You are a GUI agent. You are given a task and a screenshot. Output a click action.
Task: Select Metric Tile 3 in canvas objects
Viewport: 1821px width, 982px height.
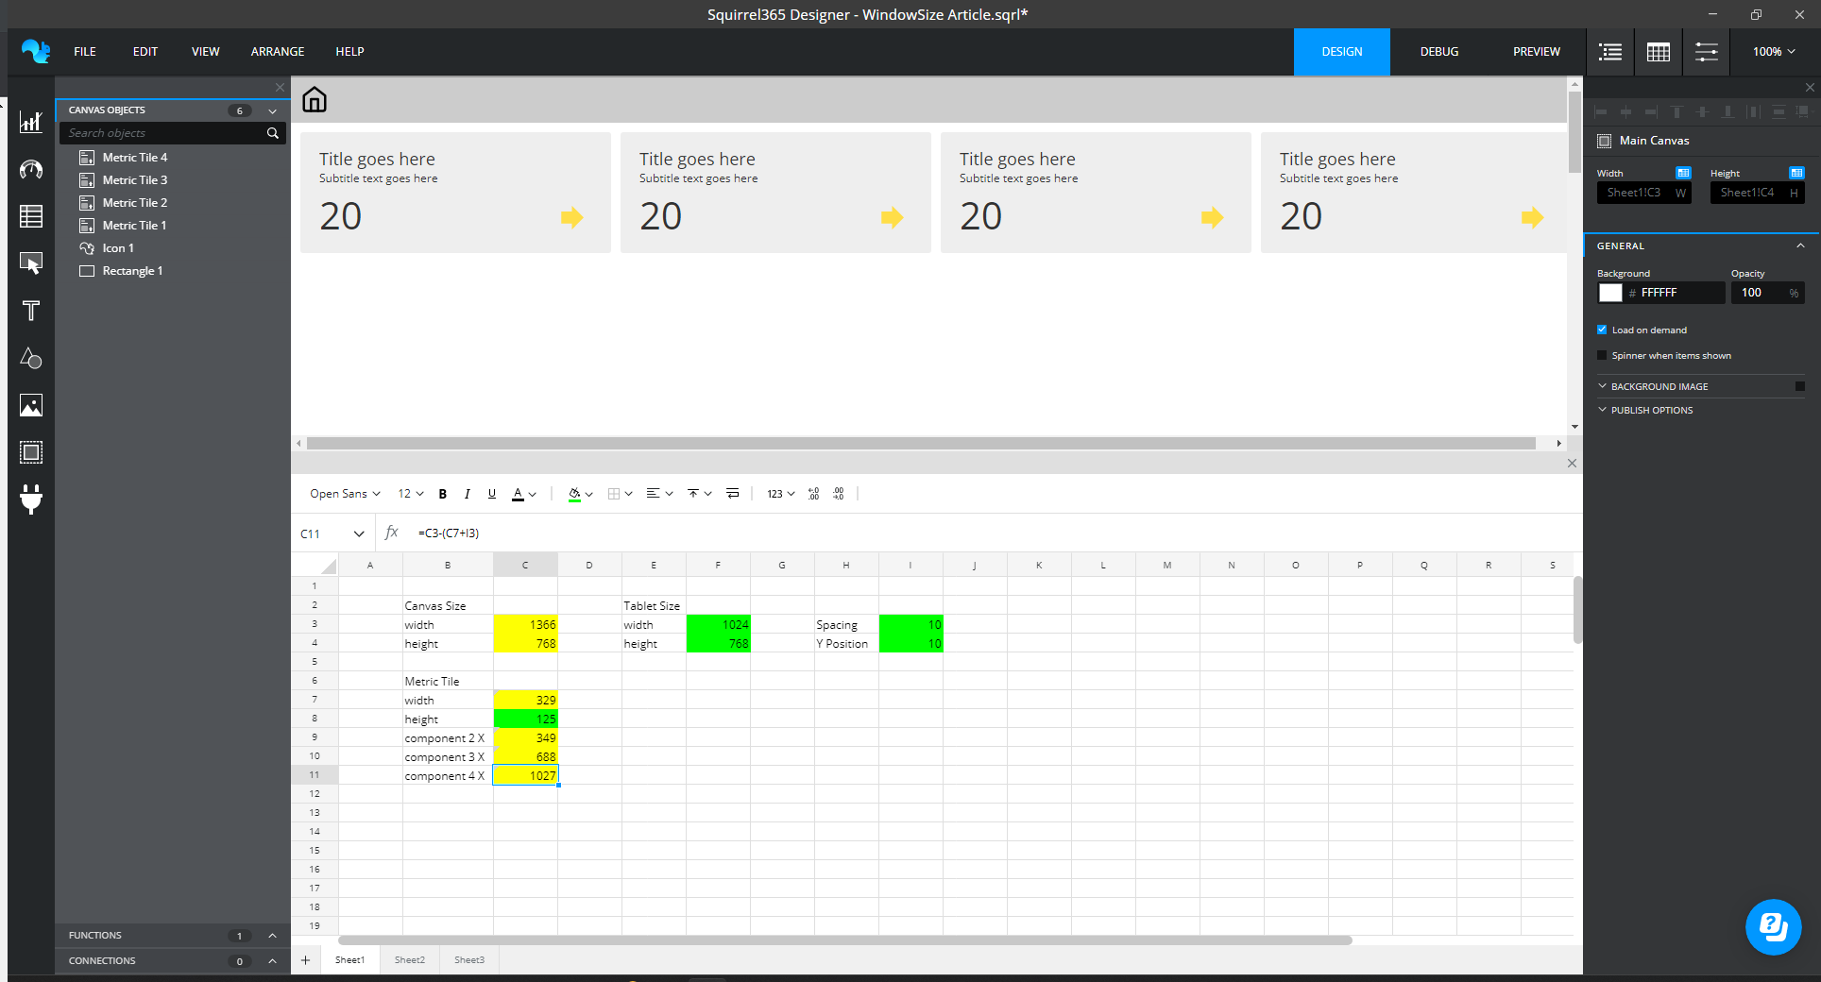[135, 180]
